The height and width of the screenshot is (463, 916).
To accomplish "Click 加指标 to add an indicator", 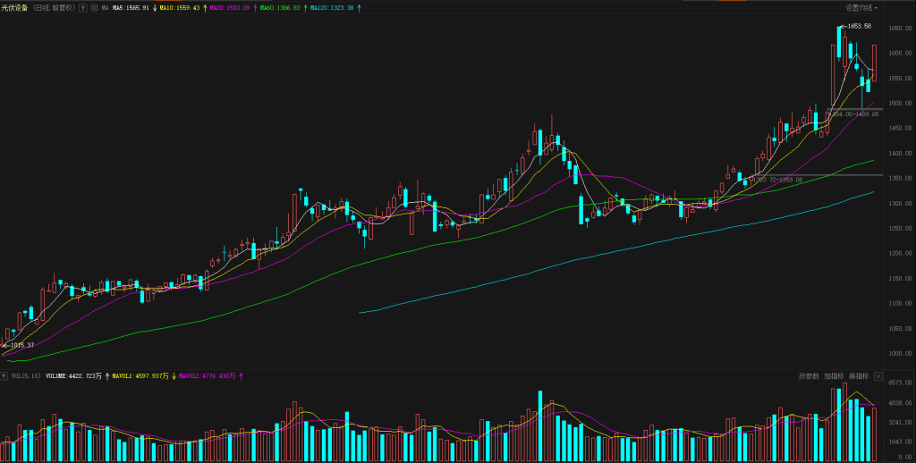I will tap(834, 376).
